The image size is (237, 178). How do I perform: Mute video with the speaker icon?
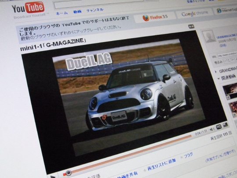(212, 129)
